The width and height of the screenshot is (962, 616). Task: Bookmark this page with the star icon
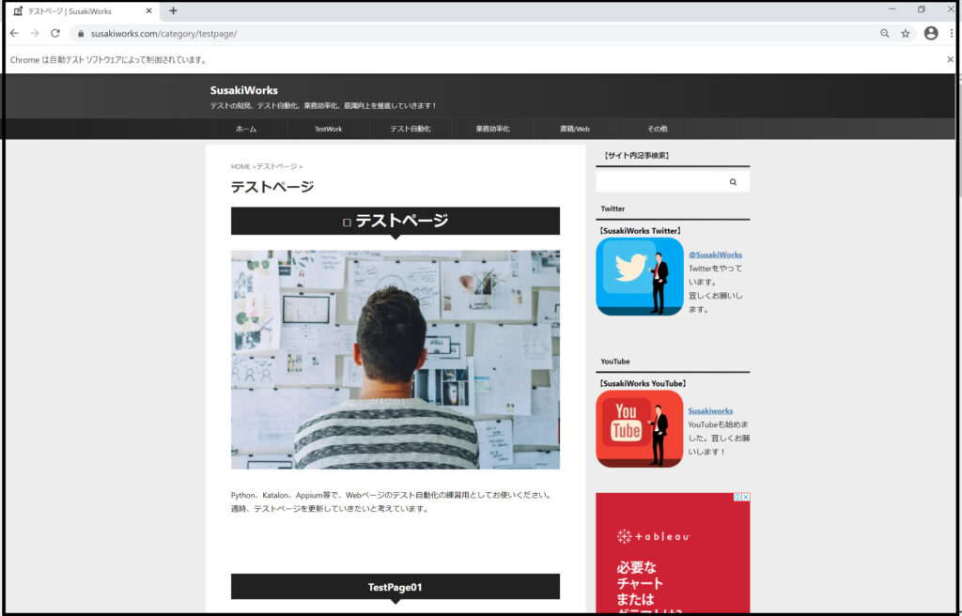click(906, 34)
